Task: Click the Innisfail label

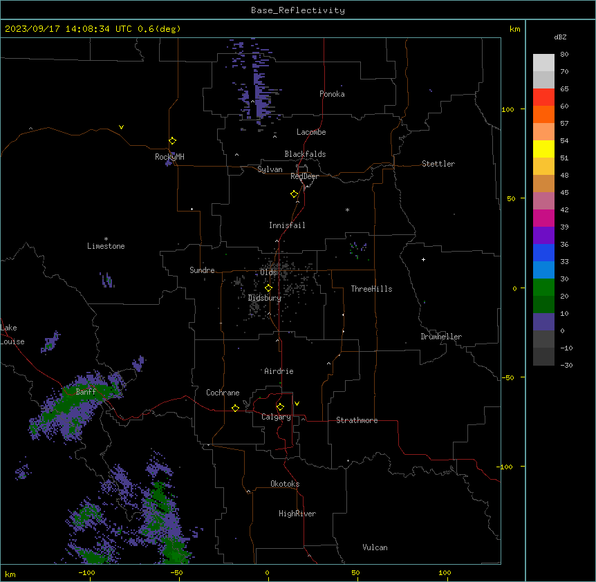Action: click(x=287, y=225)
